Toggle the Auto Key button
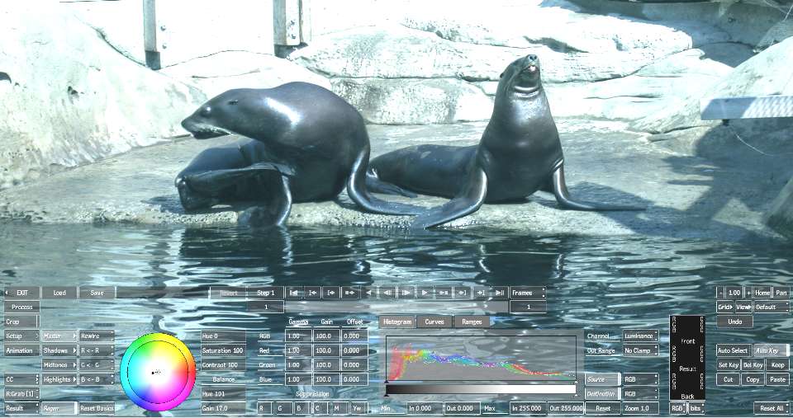 [772, 350]
